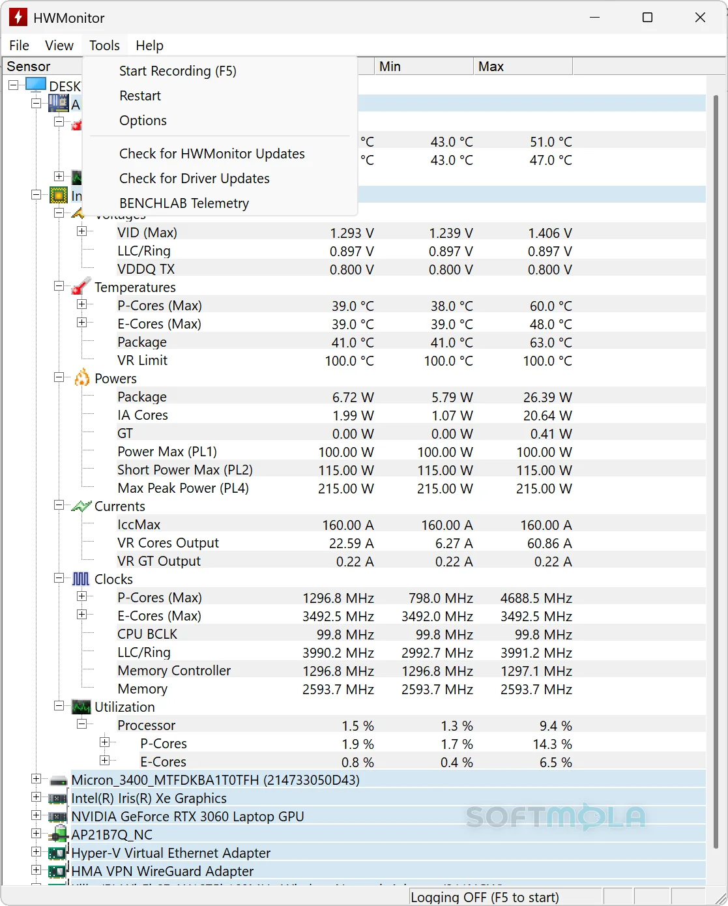Collapse the Temperatures section
Viewport: 728px width, 906px height.
click(x=59, y=286)
